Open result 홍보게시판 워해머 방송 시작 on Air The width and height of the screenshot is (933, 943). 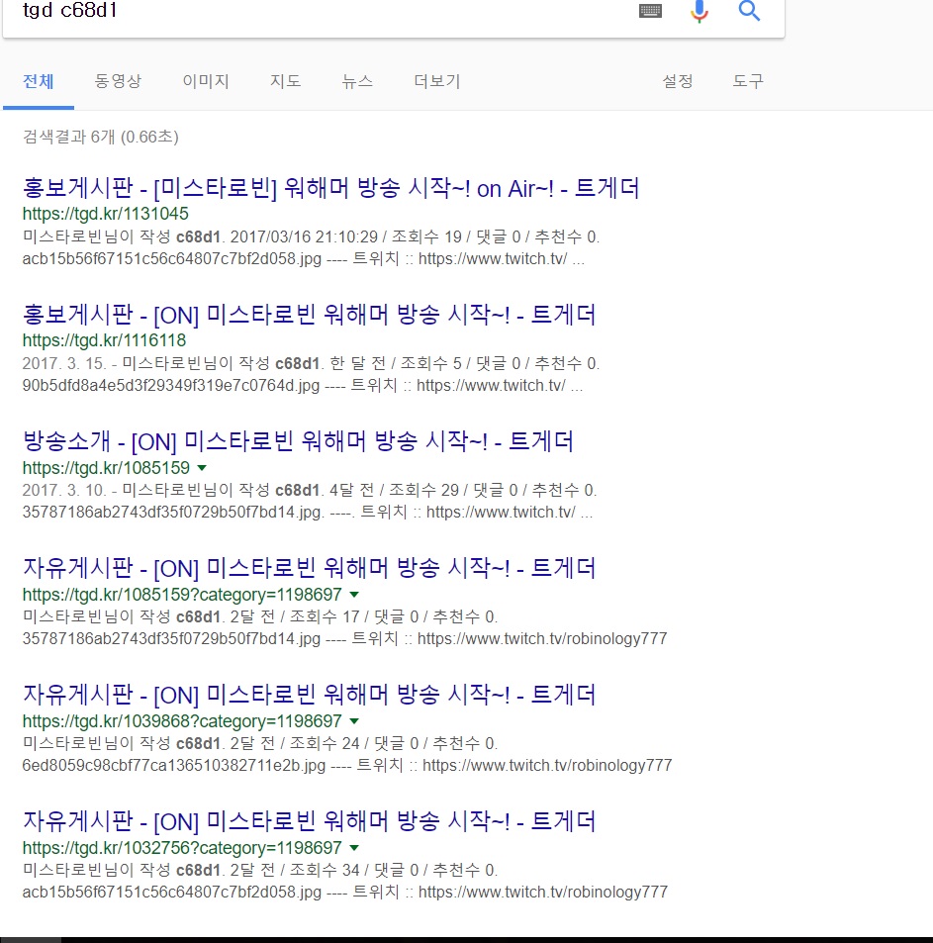tap(330, 188)
